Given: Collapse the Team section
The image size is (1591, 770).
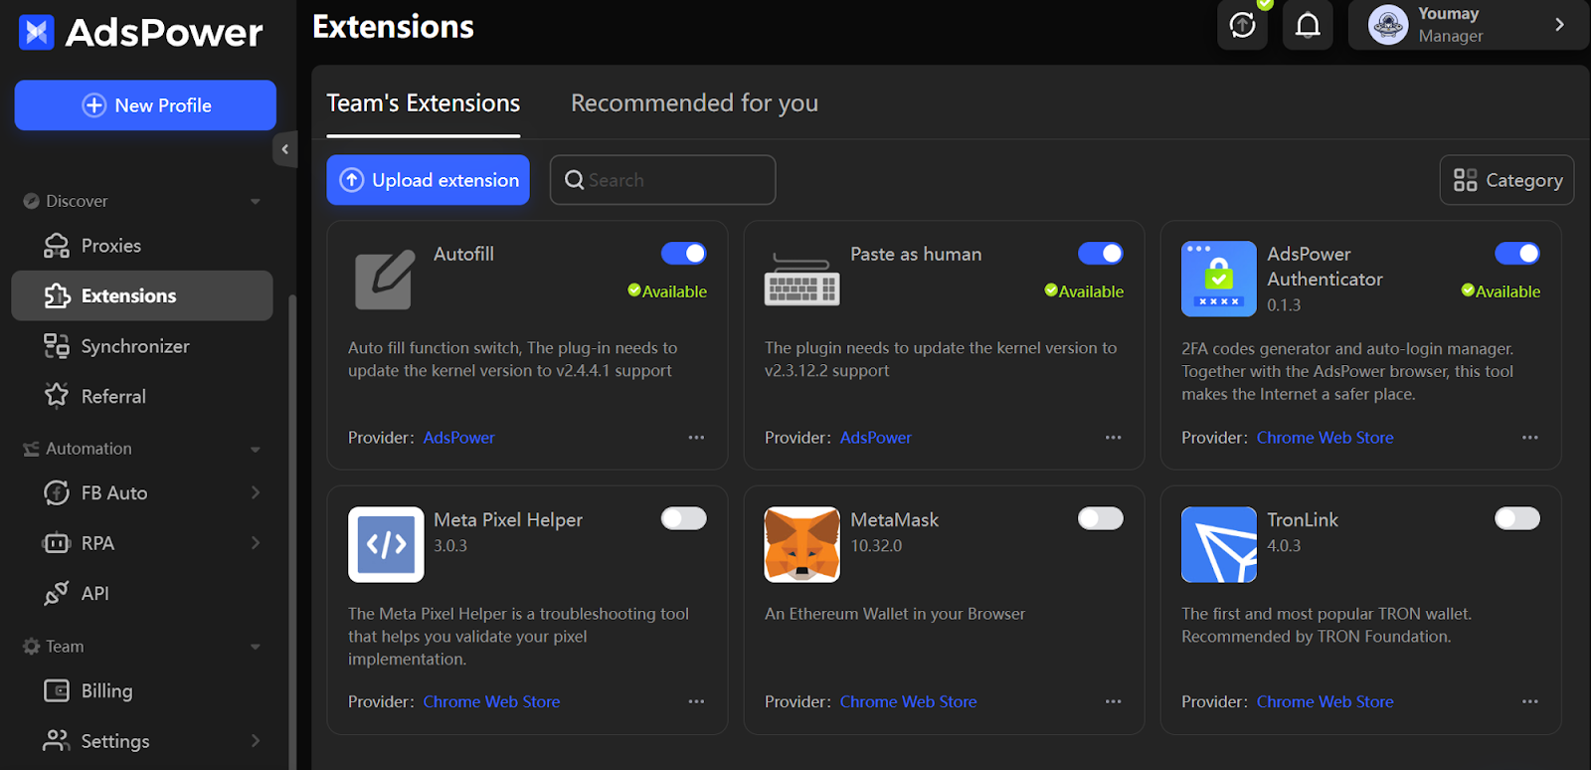Looking at the screenshot, I should 256,647.
